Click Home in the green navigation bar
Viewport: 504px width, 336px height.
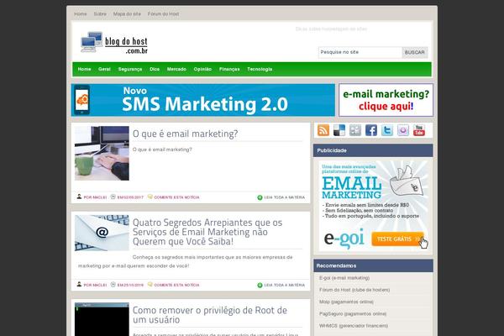click(x=84, y=69)
